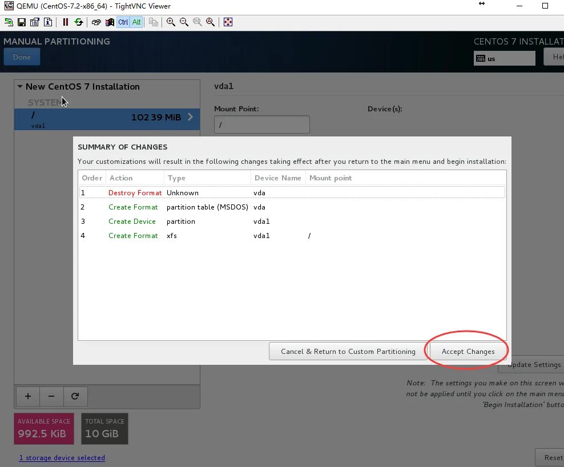
Task: Select the partition table (MSDOS) row
Action: (x=292, y=207)
